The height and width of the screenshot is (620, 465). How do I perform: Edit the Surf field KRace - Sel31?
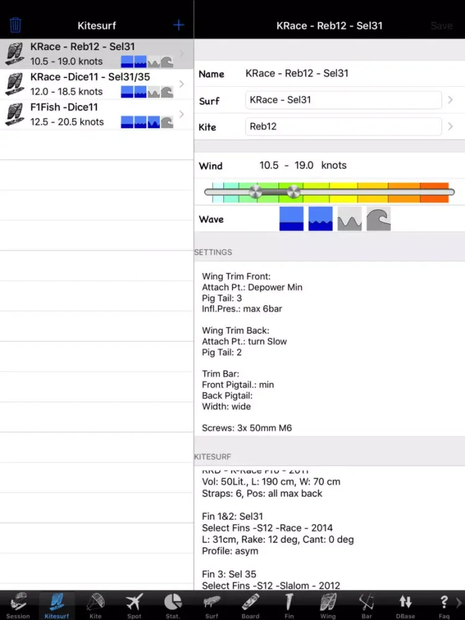(x=343, y=100)
